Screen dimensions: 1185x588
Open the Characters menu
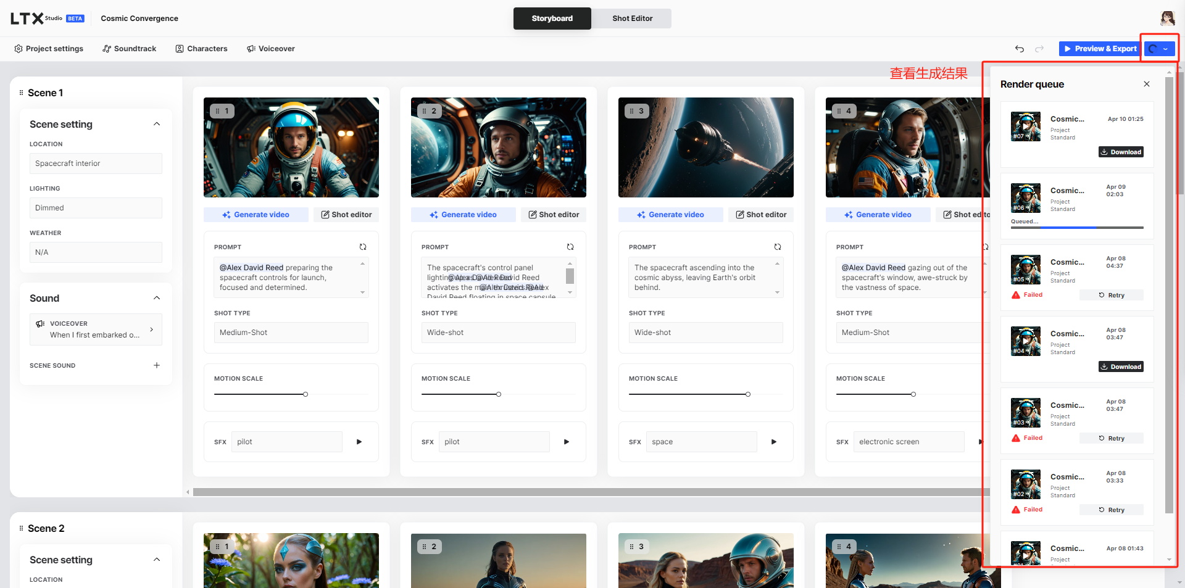(x=201, y=49)
